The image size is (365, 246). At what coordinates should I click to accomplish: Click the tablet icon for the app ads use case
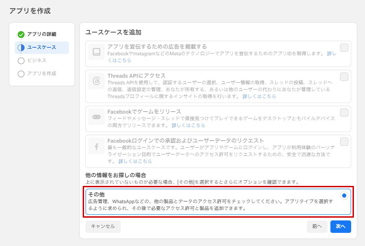(x=97, y=52)
